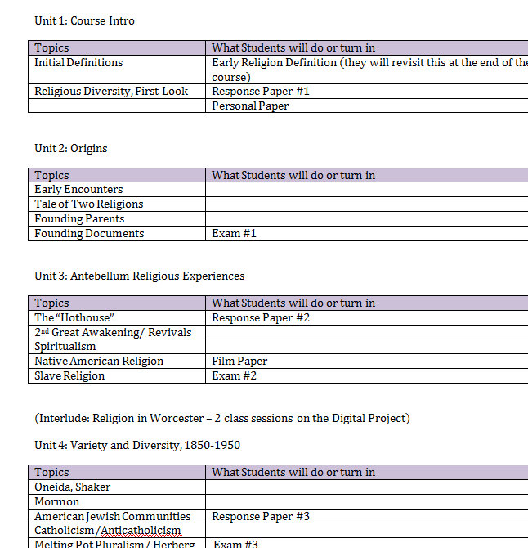Click the Unit 4 table "Topics" header
This screenshot has height=548, width=528.
pyautogui.click(x=117, y=472)
